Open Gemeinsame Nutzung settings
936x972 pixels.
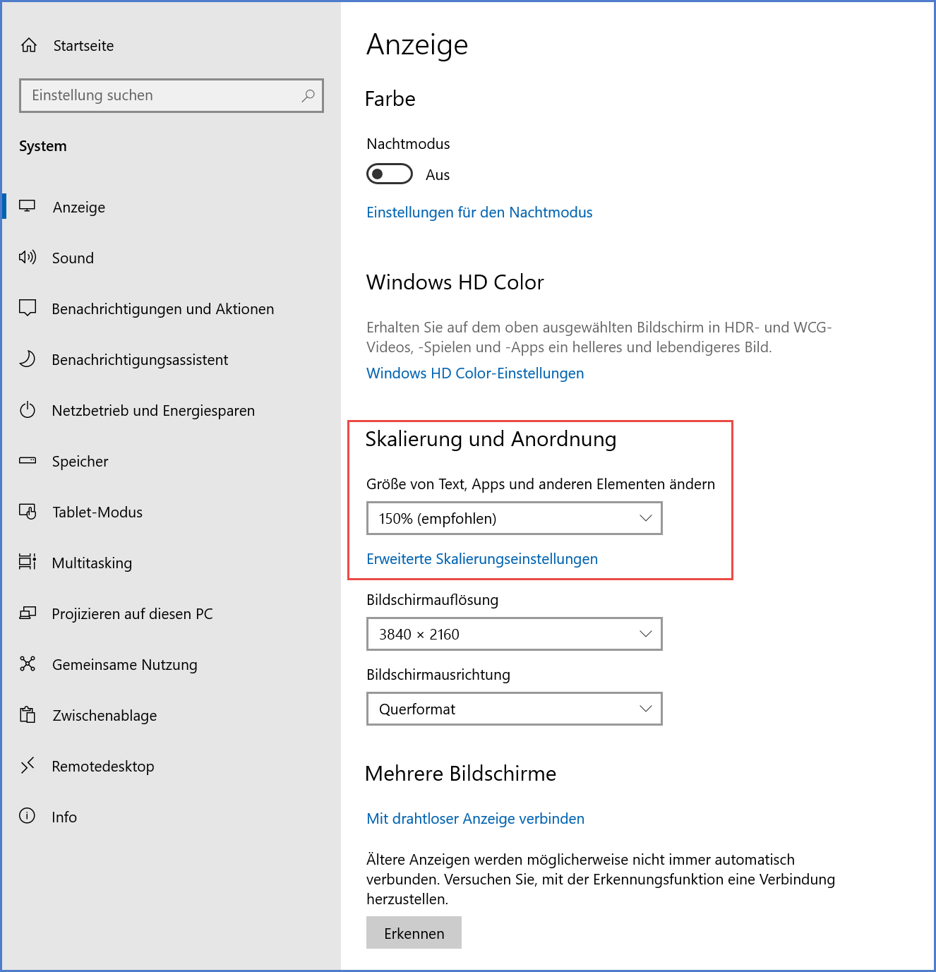125,665
